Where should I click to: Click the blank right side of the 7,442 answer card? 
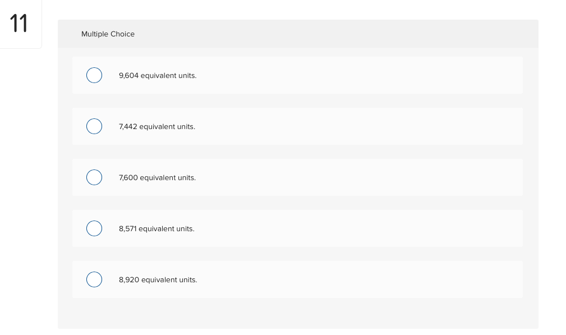click(x=361, y=126)
